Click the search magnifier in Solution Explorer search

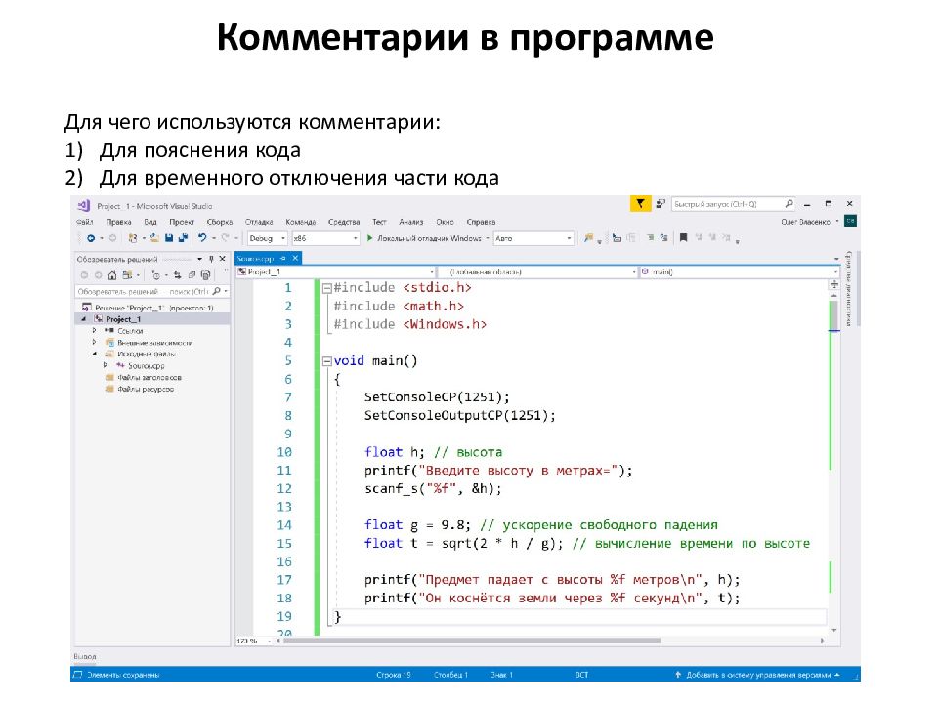tap(217, 291)
